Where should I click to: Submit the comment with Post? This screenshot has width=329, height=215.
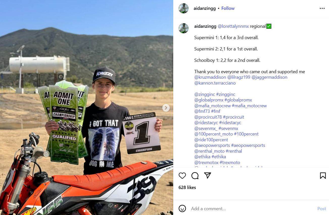click(x=322, y=209)
